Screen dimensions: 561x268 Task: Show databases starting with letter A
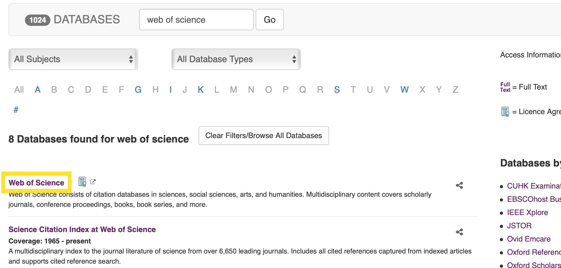click(x=38, y=90)
